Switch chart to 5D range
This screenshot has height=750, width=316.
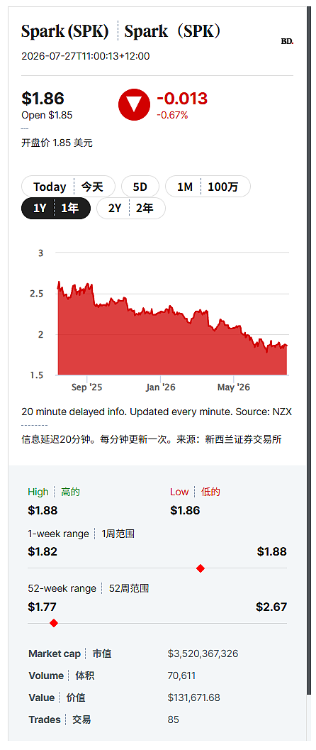point(140,187)
